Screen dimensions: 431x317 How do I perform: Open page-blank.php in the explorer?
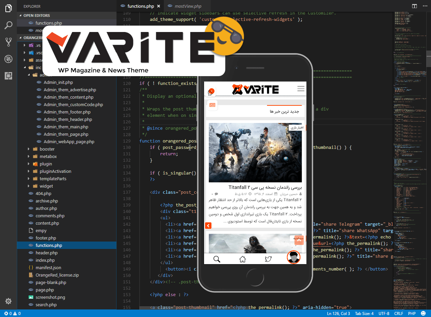(67, 282)
